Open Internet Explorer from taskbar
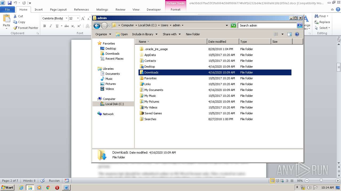The height and width of the screenshot is (191, 341). (x=21, y=187)
